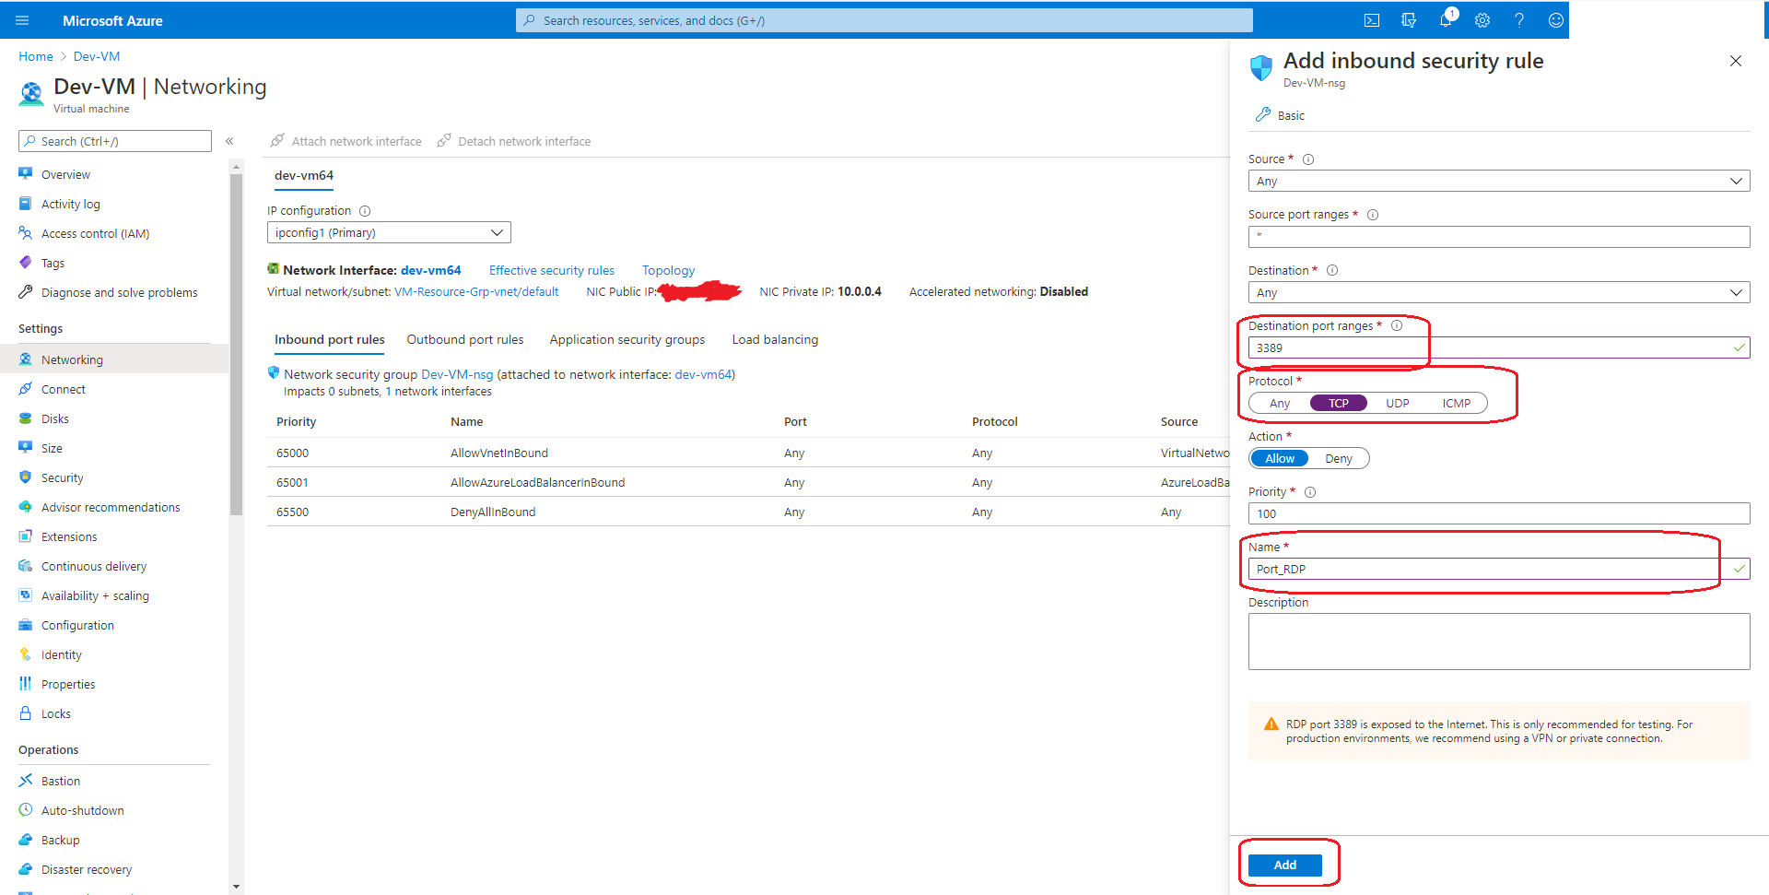The image size is (1769, 895).
Task: Click the Activity log sidebar icon
Action: click(x=25, y=204)
